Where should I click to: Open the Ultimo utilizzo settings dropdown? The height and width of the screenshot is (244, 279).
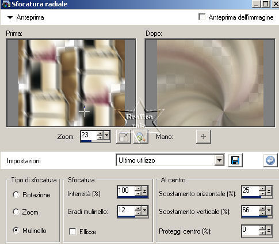pyautogui.click(x=219, y=160)
